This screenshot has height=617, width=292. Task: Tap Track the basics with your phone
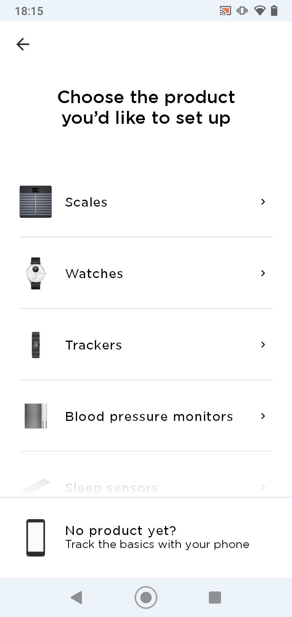pyautogui.click(x=157, y=544)
